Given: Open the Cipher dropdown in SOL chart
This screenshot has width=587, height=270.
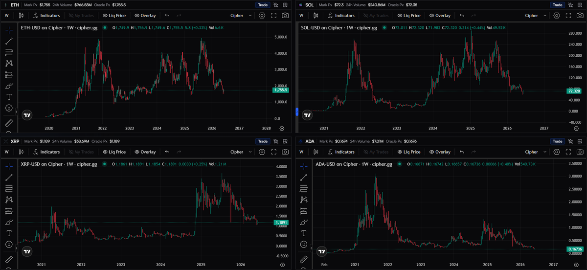Looking at the screenshot, I should point(536,16).
